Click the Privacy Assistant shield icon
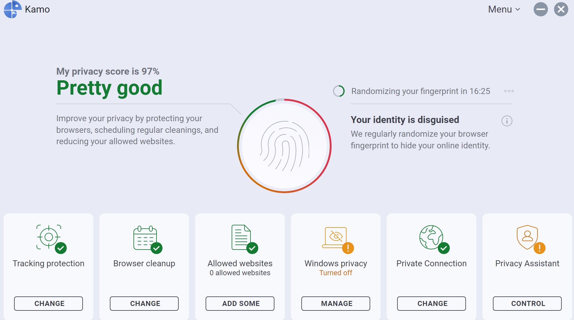Viewport: 574px width, 320px height. [527, 237]
